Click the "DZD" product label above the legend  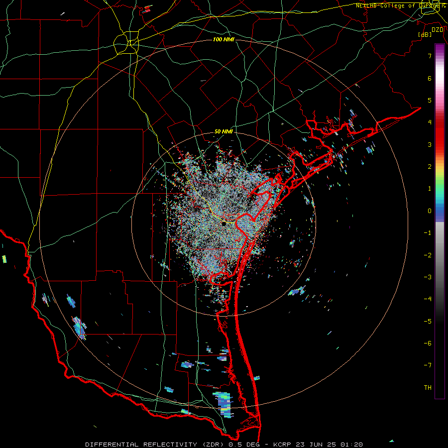[438, 30]
